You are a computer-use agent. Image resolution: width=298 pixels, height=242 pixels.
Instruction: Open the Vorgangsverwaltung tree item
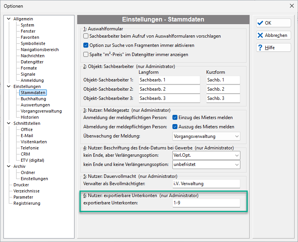point(41,111)
